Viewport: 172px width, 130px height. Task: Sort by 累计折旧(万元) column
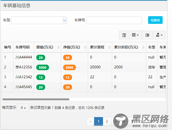129,47
